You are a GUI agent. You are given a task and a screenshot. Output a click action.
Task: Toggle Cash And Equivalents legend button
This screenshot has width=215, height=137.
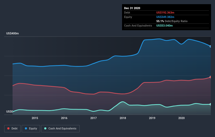click(60, 129)
